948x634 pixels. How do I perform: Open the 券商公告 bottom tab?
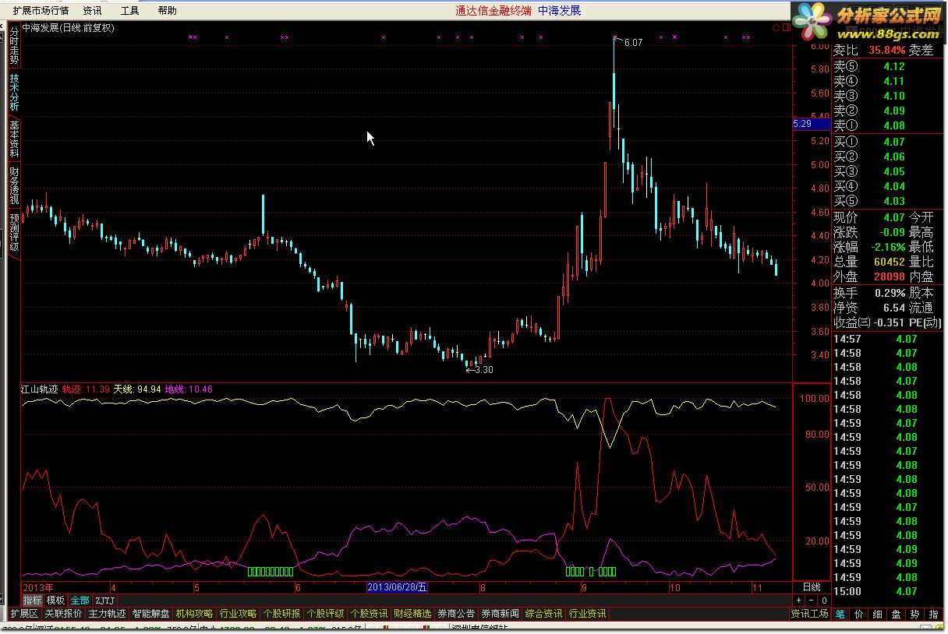point(456,614)
